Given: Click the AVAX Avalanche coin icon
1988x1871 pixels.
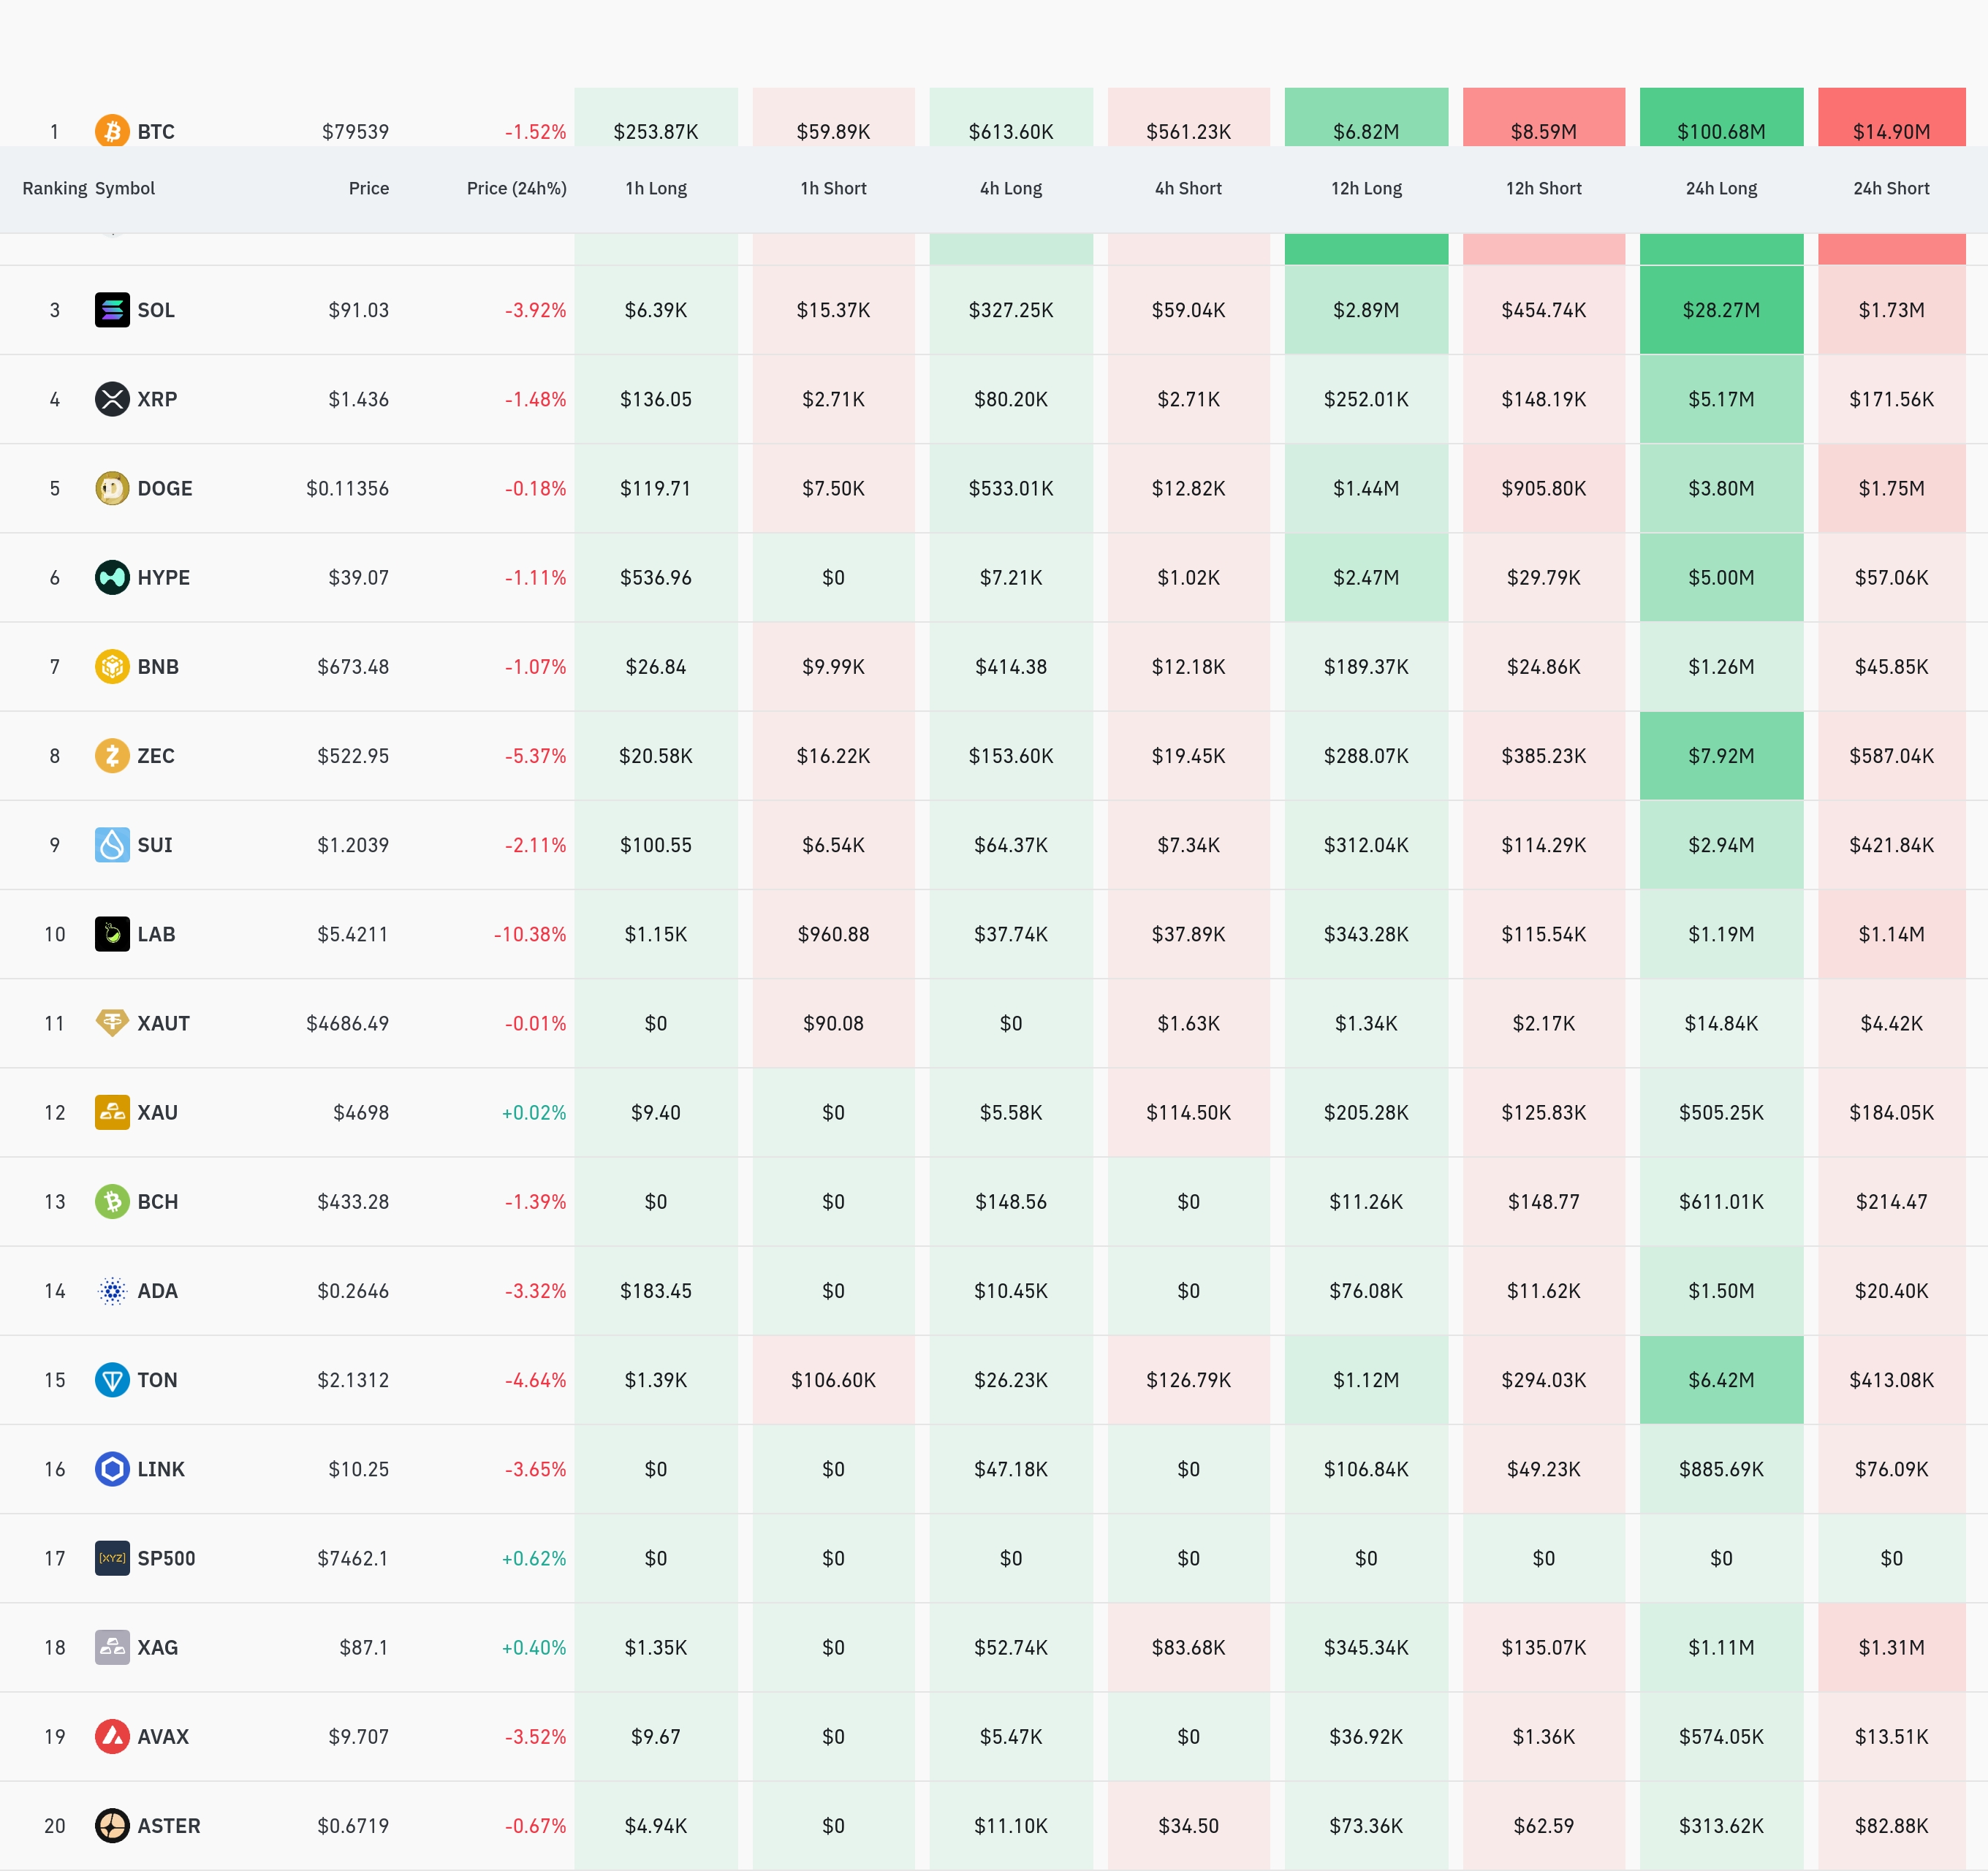Looking at the screenshot, I should tap(112, 1737).
